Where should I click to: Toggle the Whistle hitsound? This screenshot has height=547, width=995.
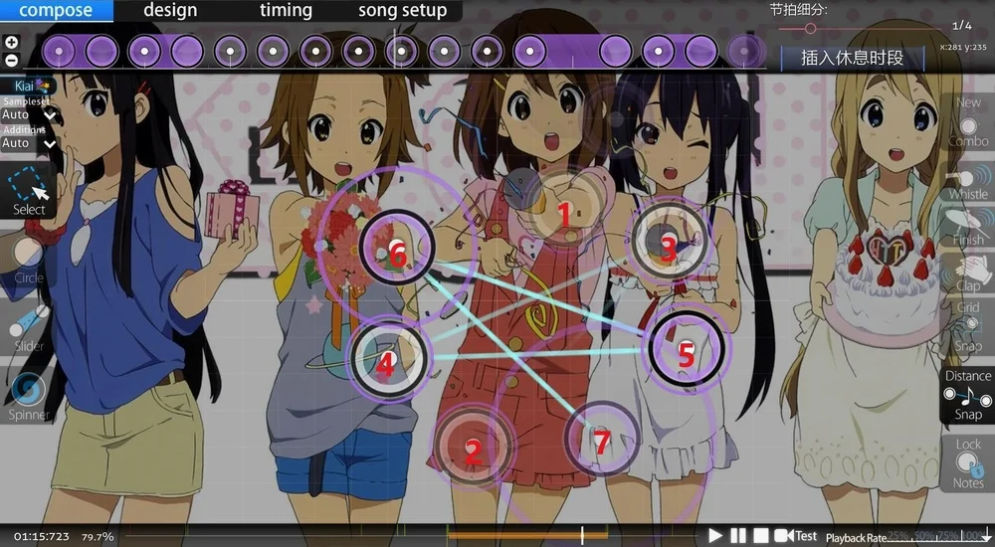(968, 180)
